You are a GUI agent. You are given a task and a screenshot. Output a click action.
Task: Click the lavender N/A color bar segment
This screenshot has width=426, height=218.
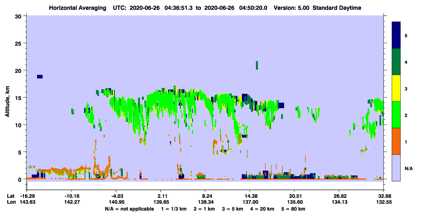pos(396,167)
